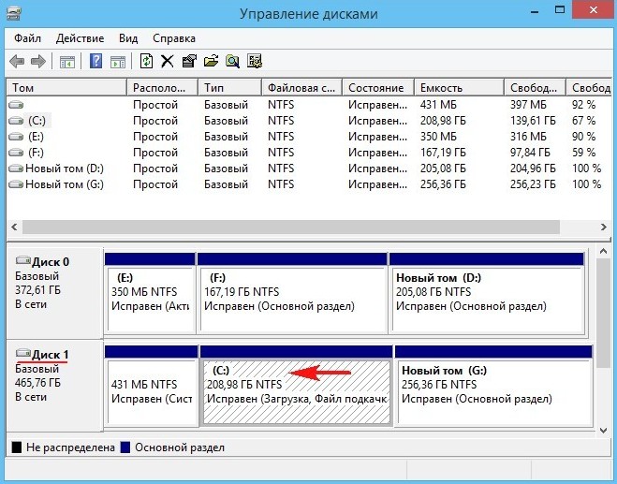Image resolution: width=617 pixels, height=484 pixels.
Task: Open the Справка menu
Action: click(173, 38)
